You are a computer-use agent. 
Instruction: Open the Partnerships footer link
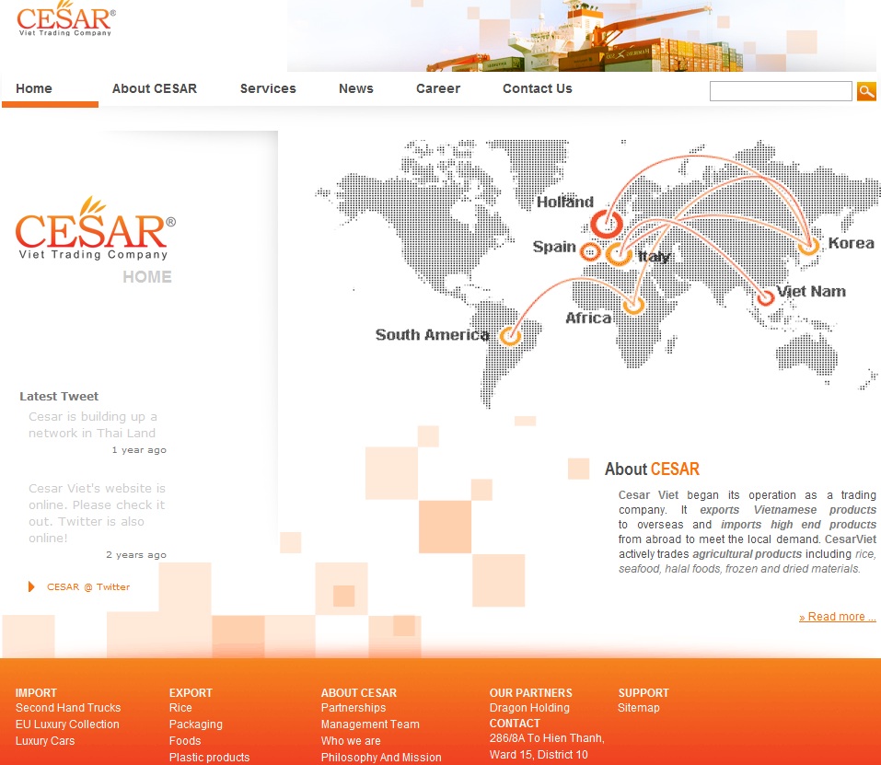[x=354, y=708]
